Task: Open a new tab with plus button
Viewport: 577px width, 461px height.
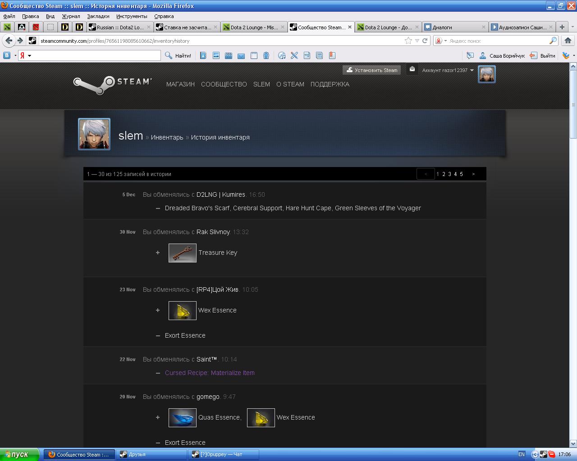Action: pyautogui.click(x=562, y=27)
